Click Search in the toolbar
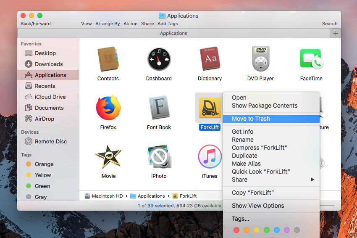 tap(330, 24)
